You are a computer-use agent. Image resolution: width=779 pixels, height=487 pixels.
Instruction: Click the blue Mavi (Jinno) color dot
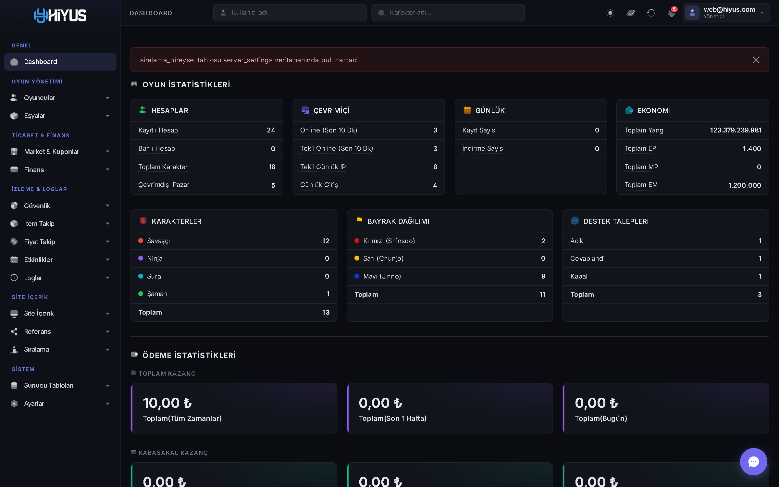(357, 276)
